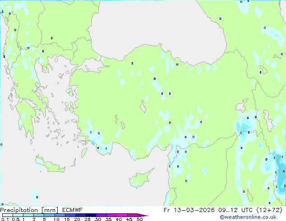Image resolution: width=286 pixels, height=221 pixels.
Task: Click the legend value label '0.1'
Action: point(5,219)
